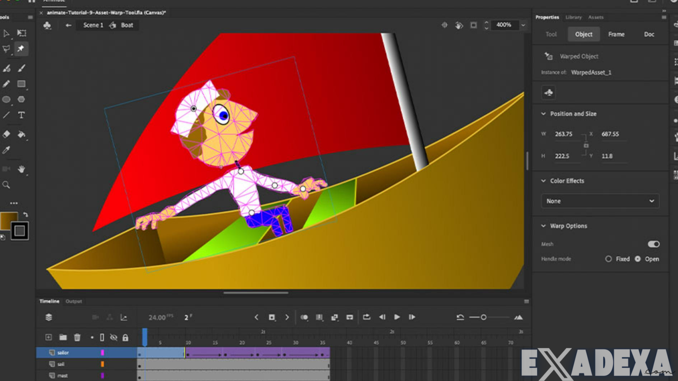The image size is (678, 381).
Task: Activate the Zoom tool
Action: tap(6, 184)
